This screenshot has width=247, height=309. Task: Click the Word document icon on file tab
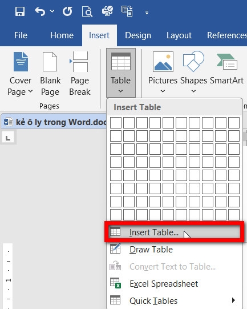8,122
